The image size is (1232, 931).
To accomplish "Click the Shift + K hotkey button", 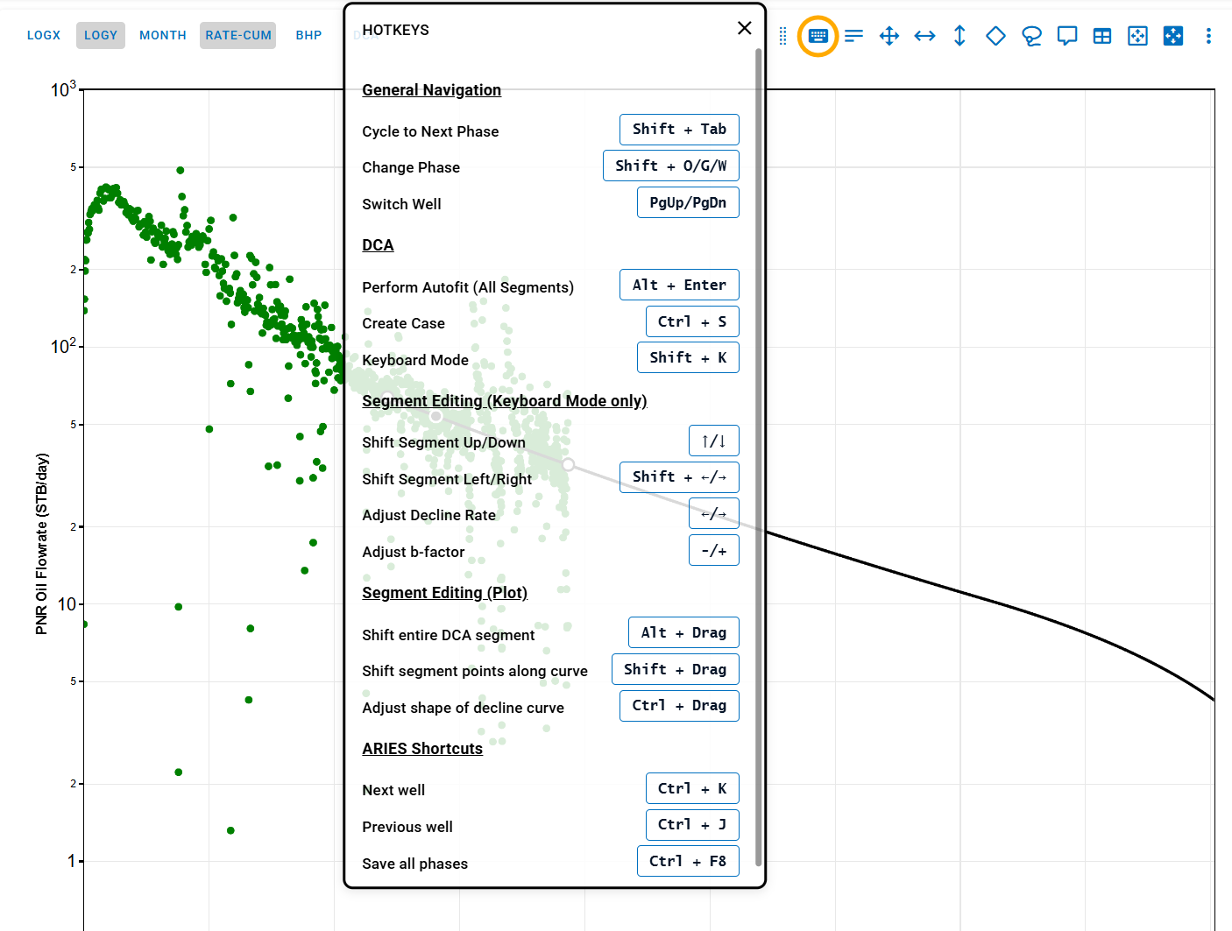I will pyautogui.click(x=688, y=357).
